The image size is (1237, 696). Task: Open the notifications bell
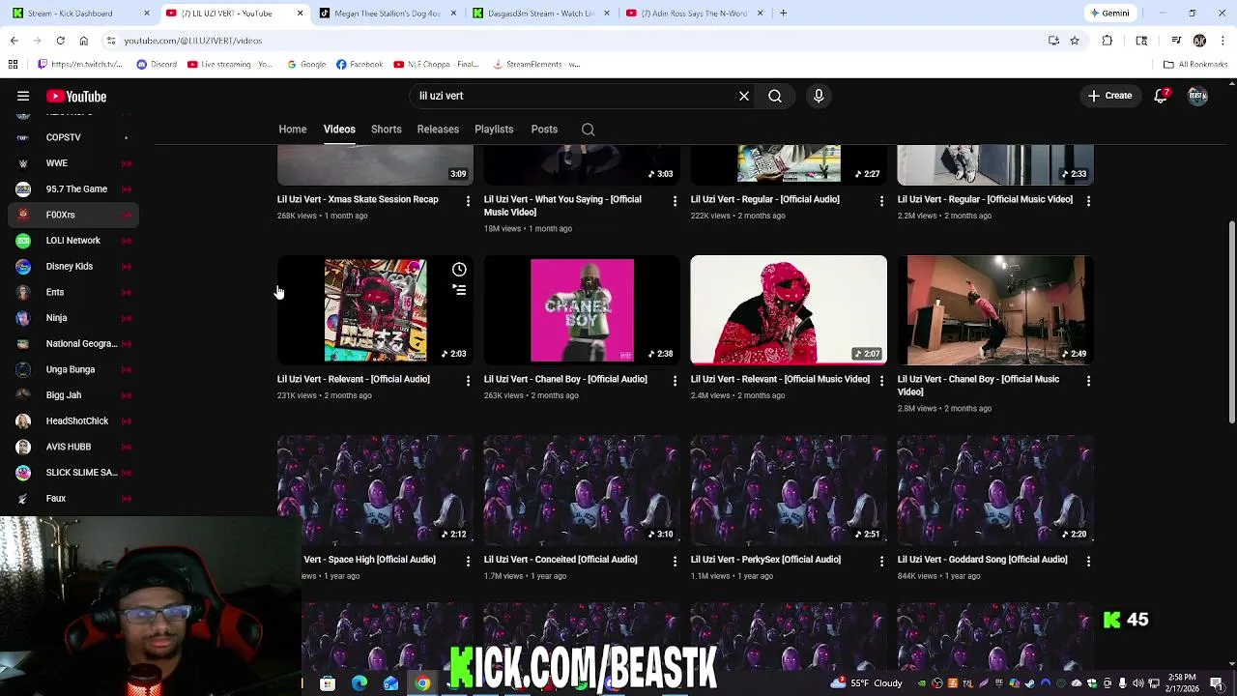point(1161,96)
